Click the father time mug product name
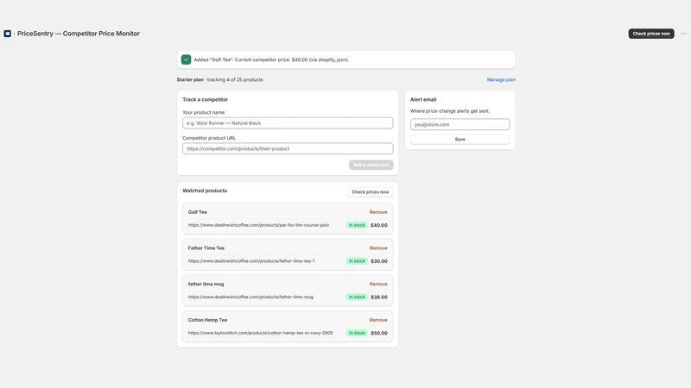 click(206, 285)
